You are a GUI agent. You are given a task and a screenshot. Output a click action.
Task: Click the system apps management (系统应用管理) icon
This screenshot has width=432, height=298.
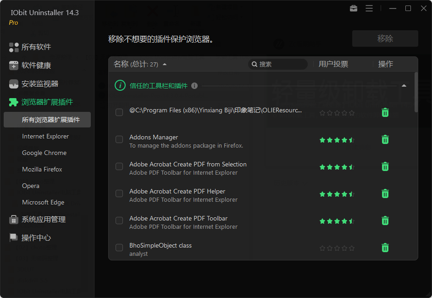click(x=14, y=220)
